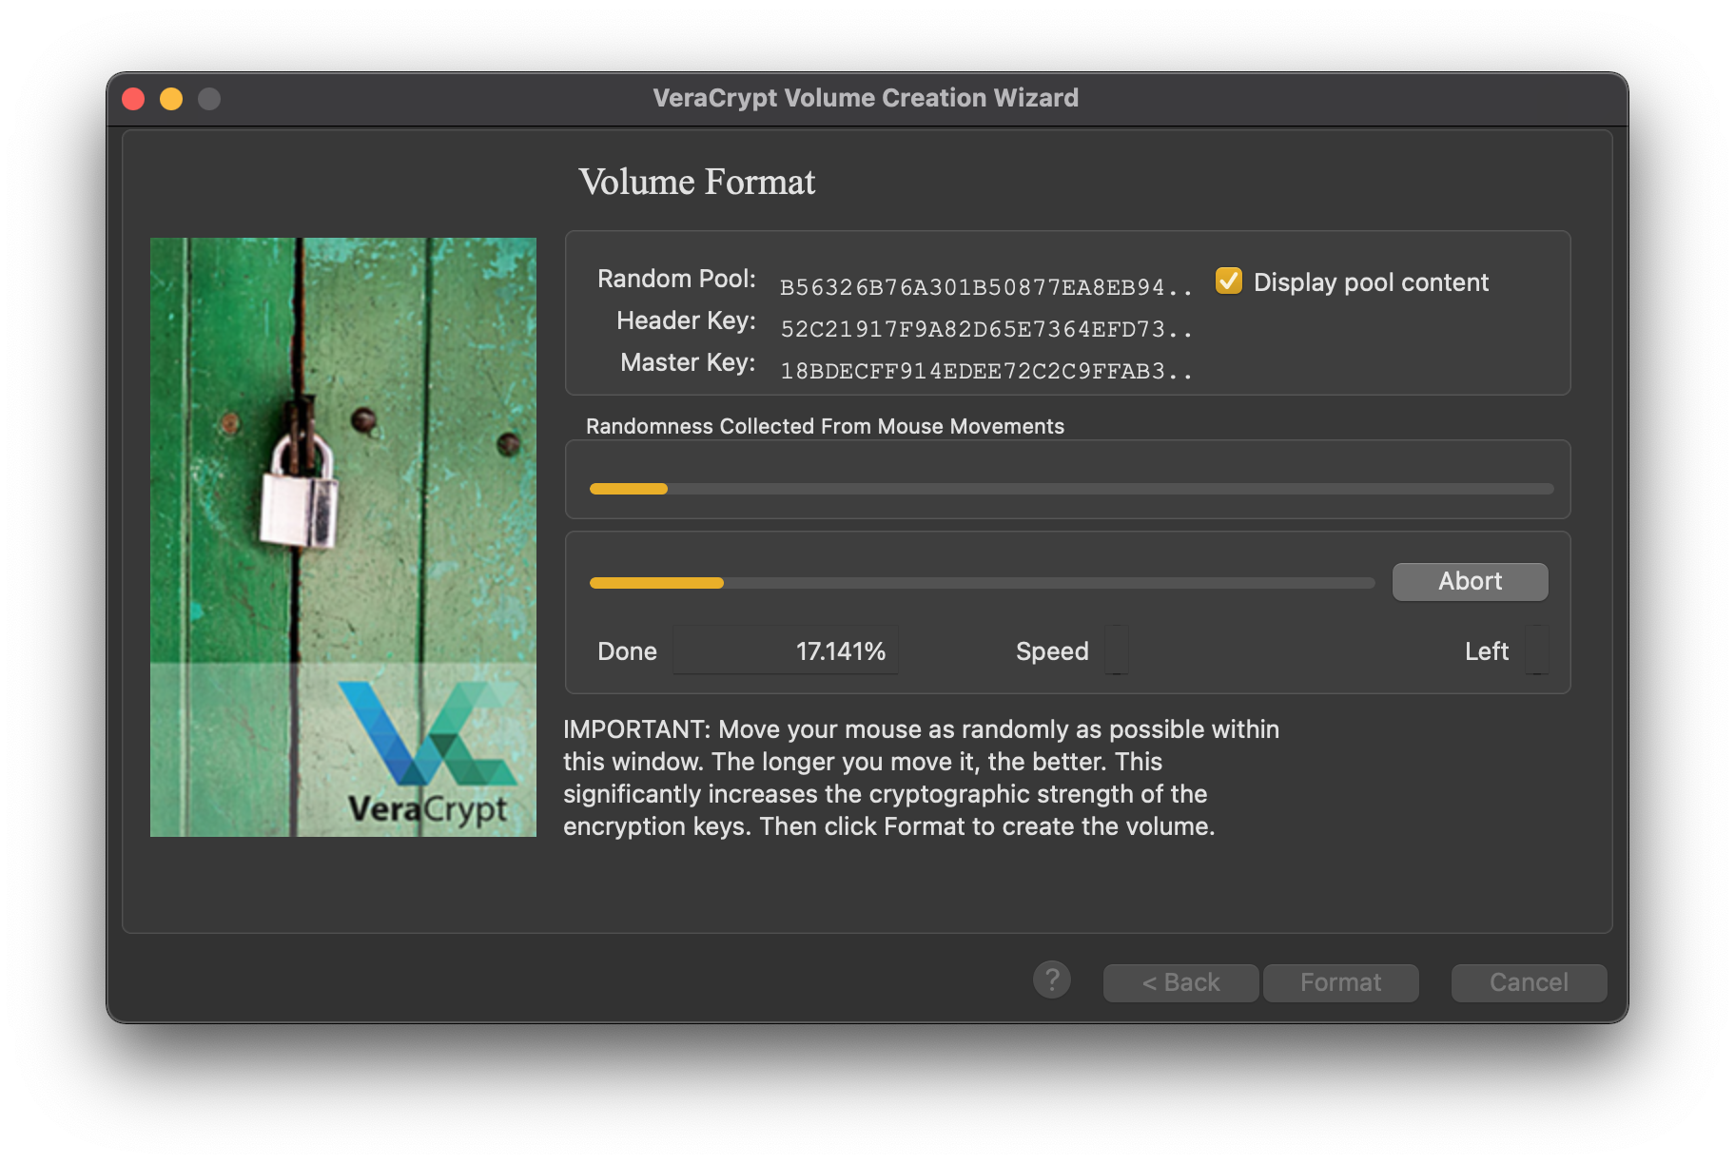Viewport: 1735px width, 1164px height.
Task: Click the Header Key hex value
Action: coord(986,329)
